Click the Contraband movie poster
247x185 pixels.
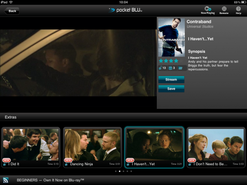point(171,38)
